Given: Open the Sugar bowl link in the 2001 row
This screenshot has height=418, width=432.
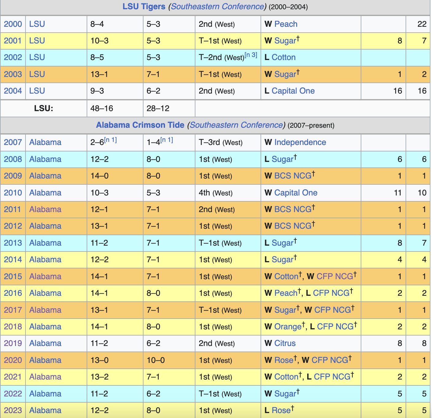Looking at the screenshot, I should (x=285, y=41).
